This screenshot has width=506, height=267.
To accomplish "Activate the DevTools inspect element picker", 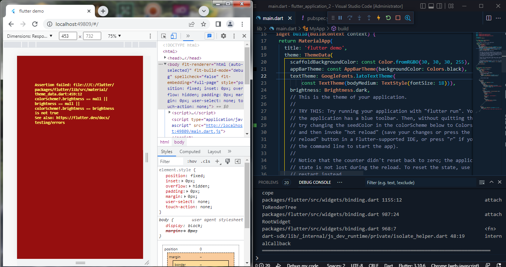I will pos(164,36).
